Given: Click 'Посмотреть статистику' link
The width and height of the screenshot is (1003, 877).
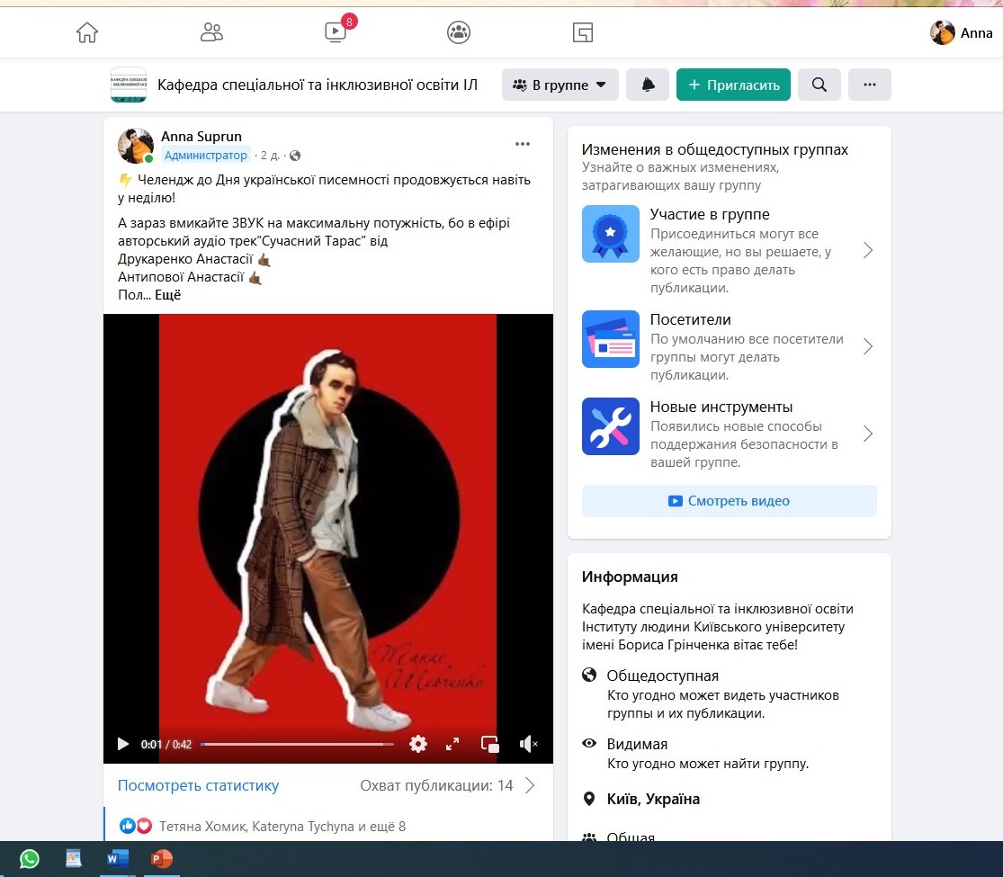Looking at the screenshot, I should 198,785.
